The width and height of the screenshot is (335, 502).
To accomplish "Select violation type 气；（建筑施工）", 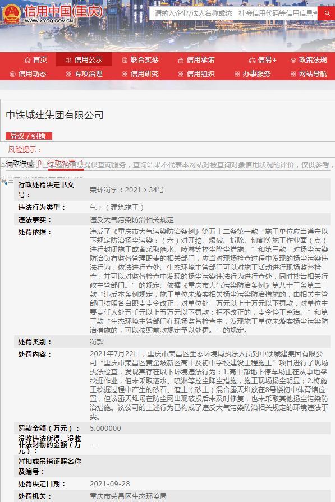I will click(x=117, y=208).
